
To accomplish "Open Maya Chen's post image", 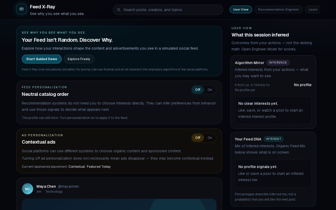I will 119,204.
